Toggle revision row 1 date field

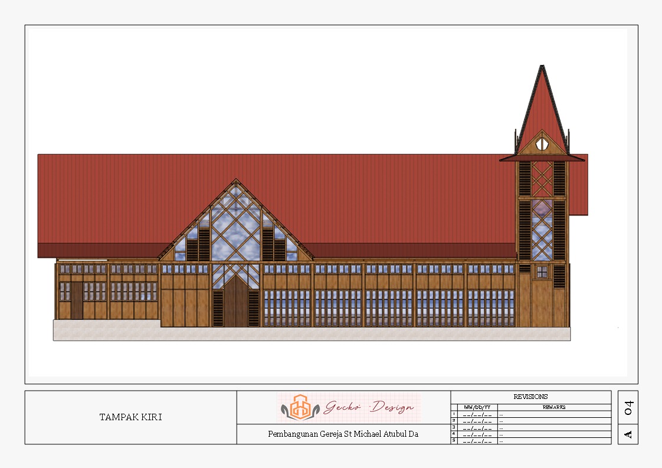[x=476, y=414]
